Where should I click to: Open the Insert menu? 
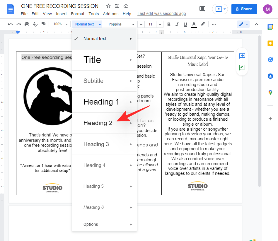click(x=61, y=14)
